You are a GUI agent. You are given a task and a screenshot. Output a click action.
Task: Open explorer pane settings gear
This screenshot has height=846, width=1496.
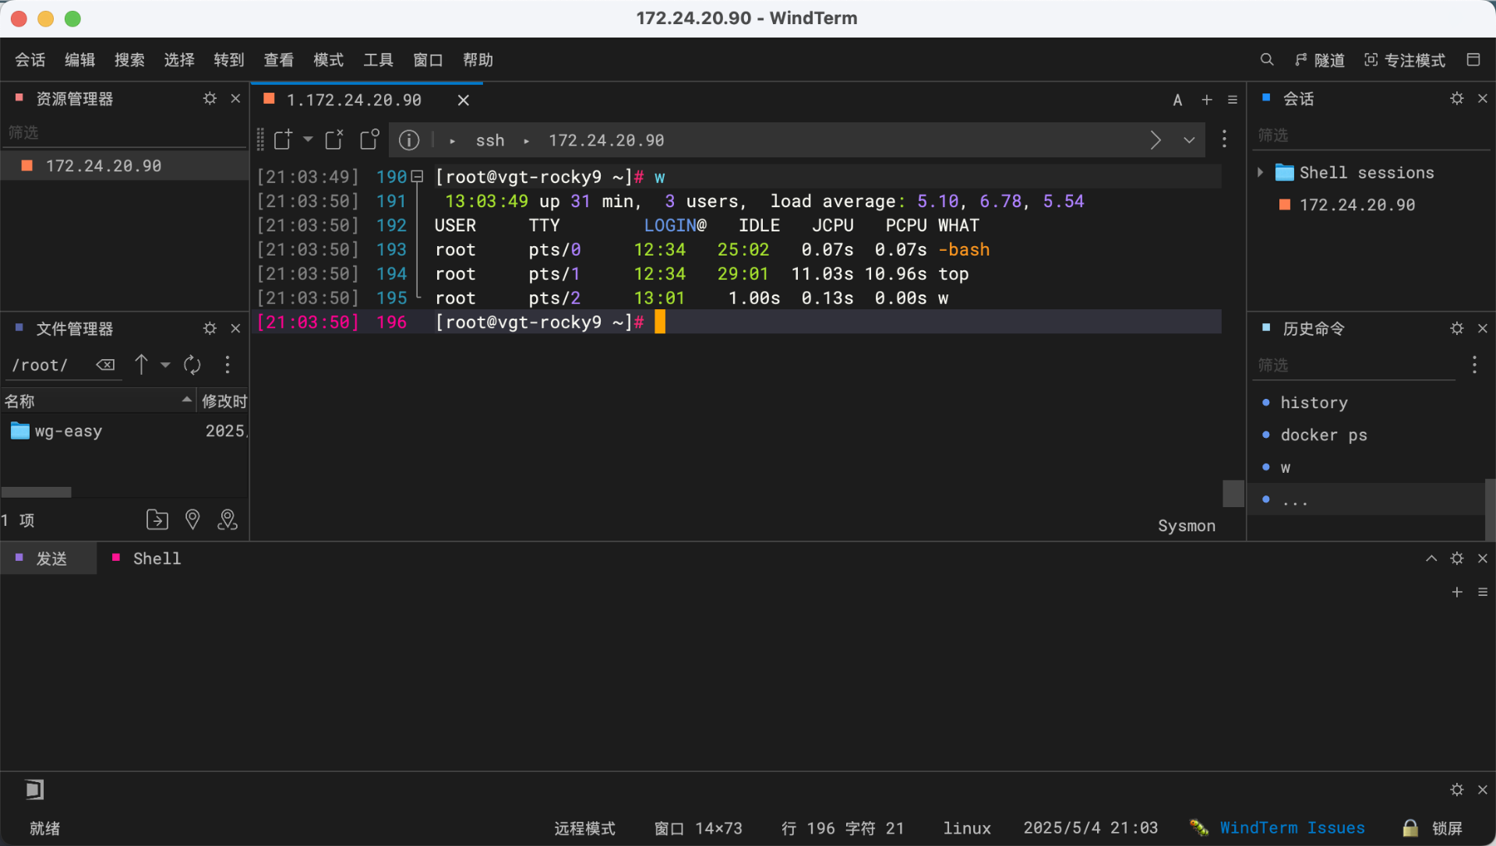[x=210, y=99]
